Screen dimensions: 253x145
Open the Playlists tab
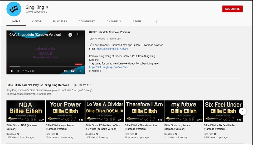60,21
